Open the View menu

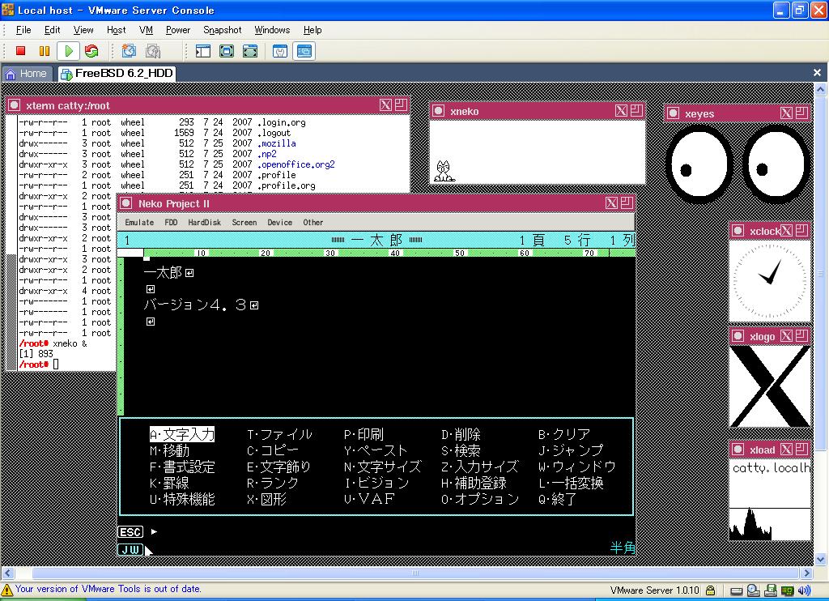click(x=83, y=30)
